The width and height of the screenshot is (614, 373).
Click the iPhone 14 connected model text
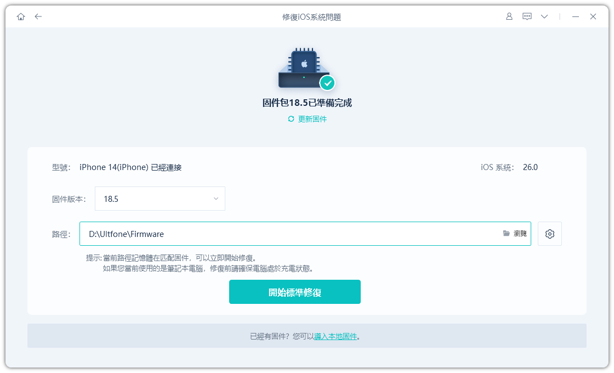coord(130,167)
